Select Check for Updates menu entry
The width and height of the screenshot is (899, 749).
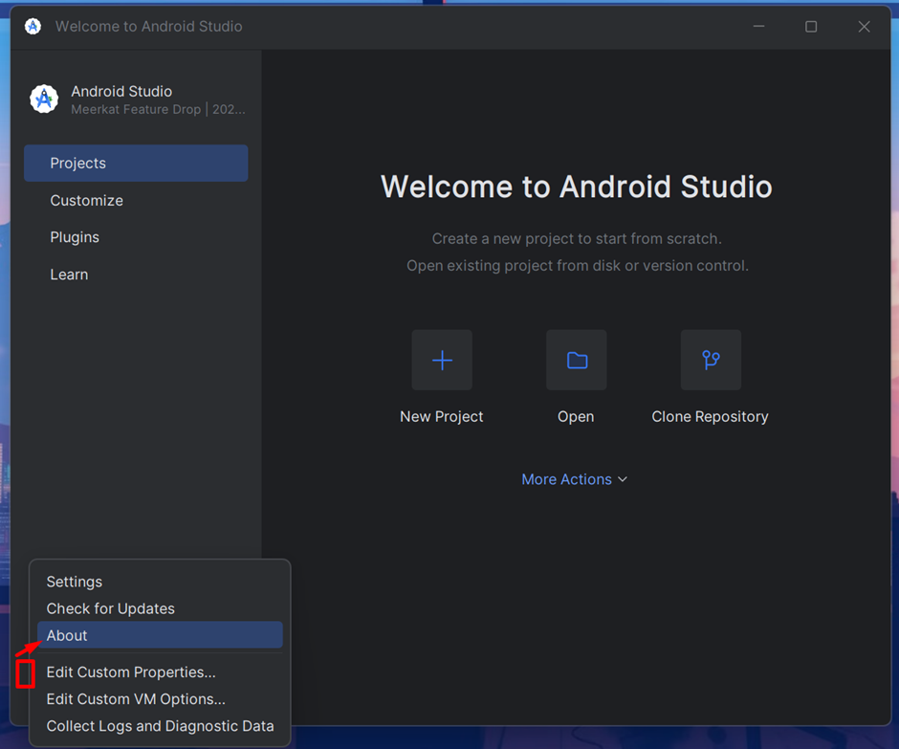(160, 608)
